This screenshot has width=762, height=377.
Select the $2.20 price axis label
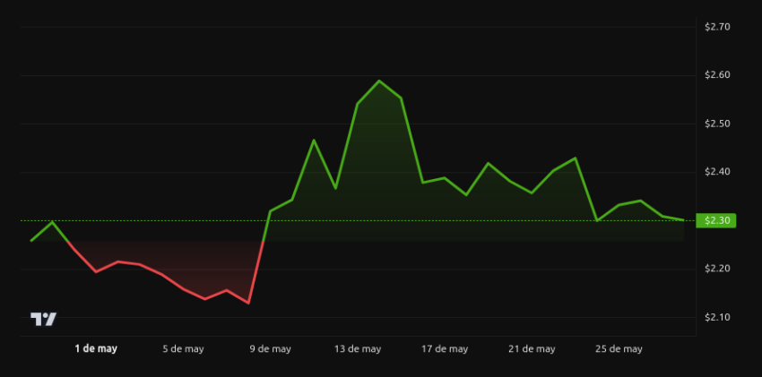coord(717,269)
